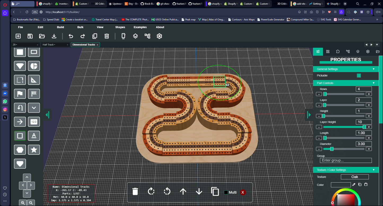
Task: Open settings gear in top toolbar
Action: pyautogui.click(x=159, y=36)
